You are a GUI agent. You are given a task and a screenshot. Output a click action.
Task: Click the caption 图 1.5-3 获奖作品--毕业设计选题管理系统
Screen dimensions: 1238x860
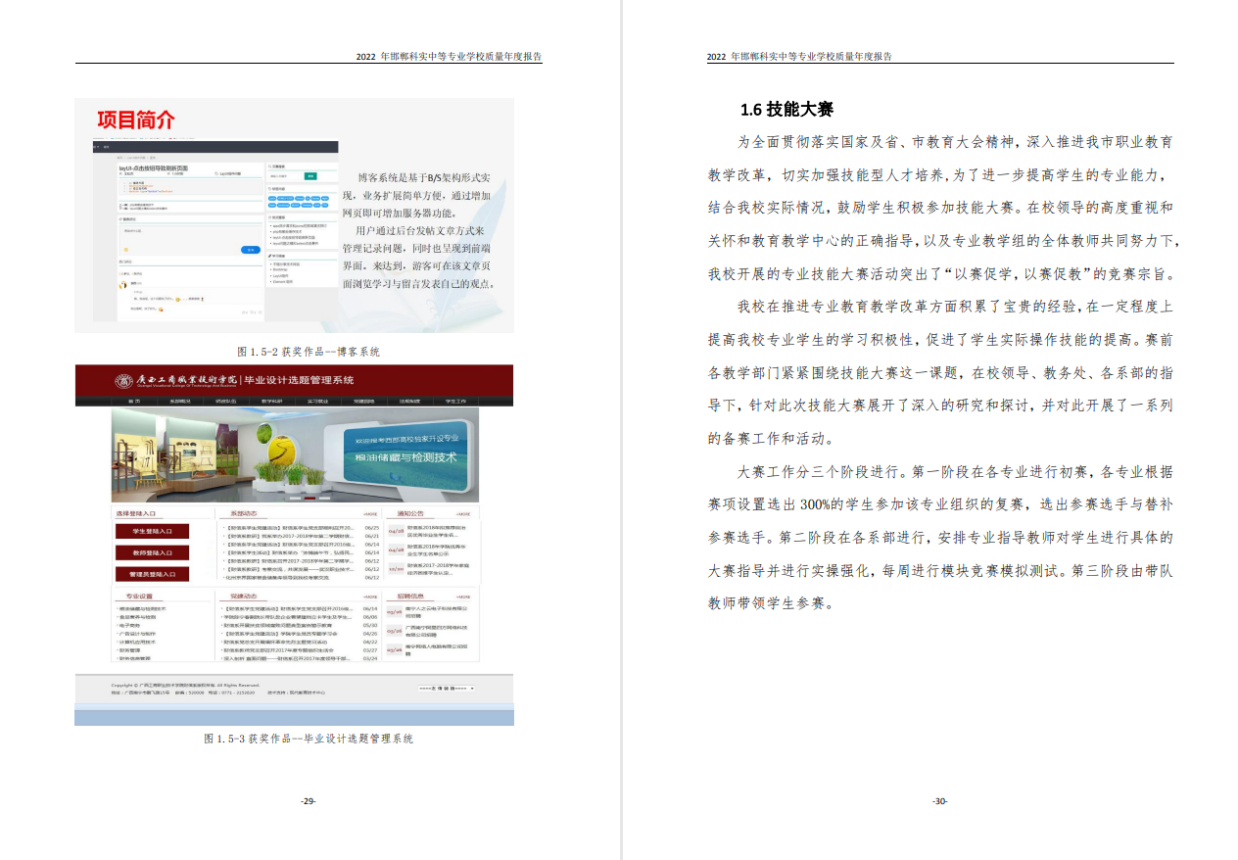(x=309, y=739)
